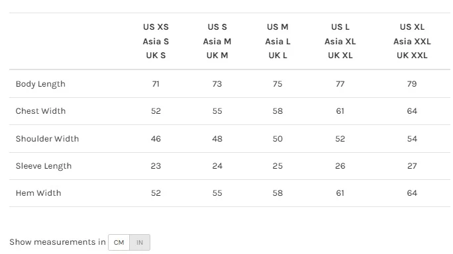The height and width of the screenshot is (254, 453).
Task: Click the Hem Width row label
Action: pyautogui.click(x=38, y=193)
